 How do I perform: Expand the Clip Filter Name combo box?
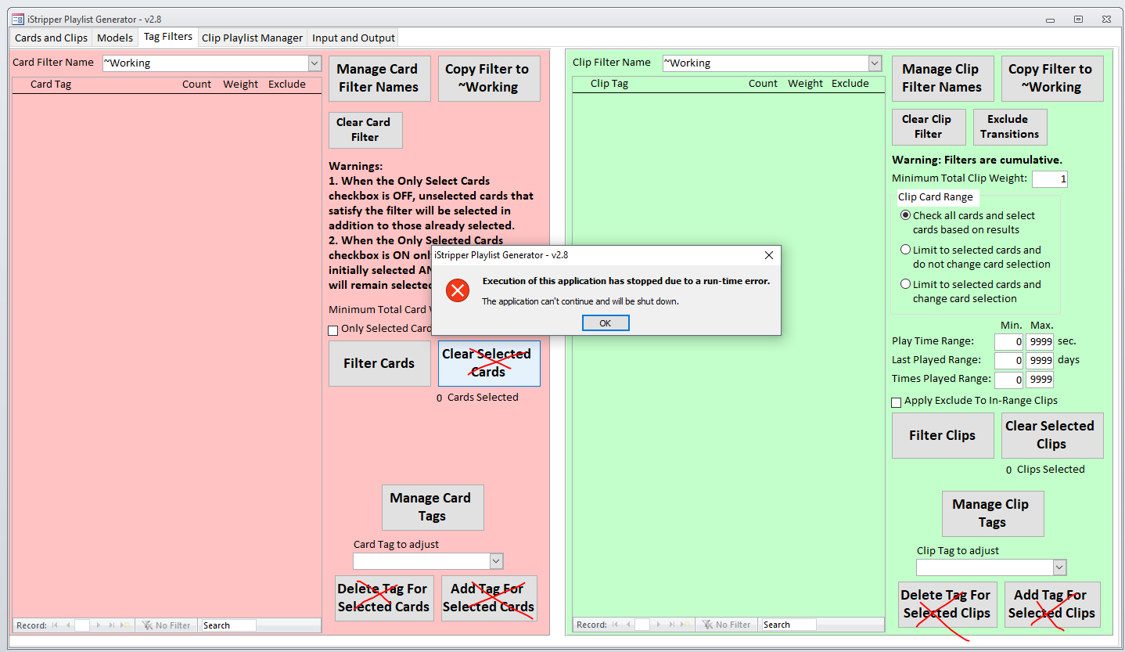(x=875, y=63)
